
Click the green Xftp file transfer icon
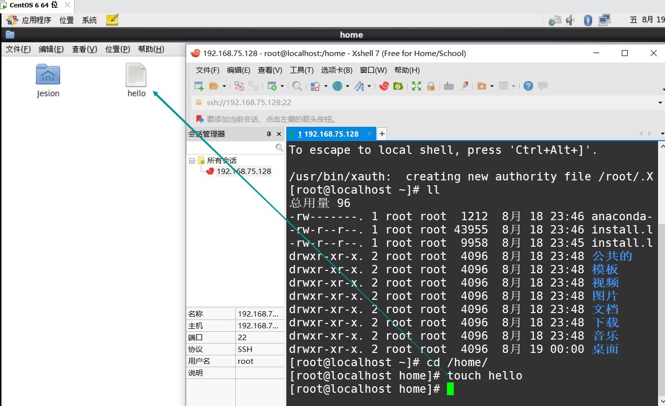[x=398, y=86]
